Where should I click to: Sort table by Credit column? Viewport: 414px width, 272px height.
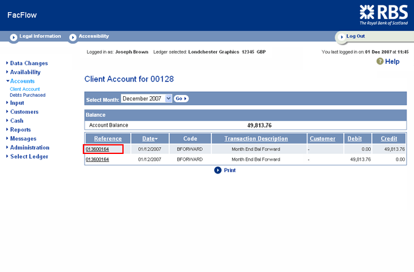389,139
